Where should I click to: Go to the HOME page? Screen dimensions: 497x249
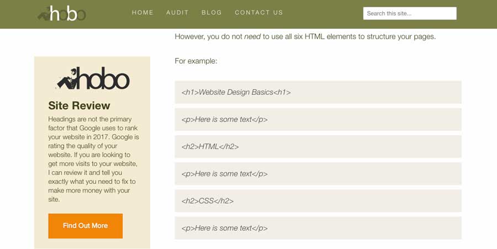point(142,13)
